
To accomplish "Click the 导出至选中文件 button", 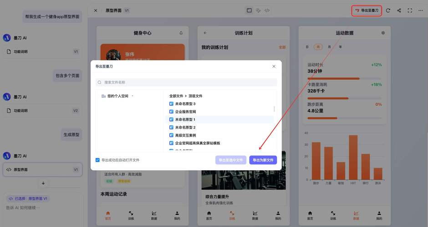I will (x=231, y=160).
